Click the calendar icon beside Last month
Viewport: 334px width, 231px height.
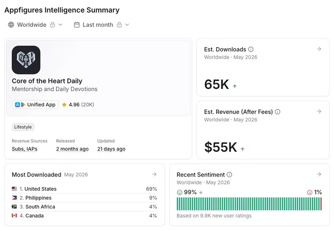(x=77, y=25)
